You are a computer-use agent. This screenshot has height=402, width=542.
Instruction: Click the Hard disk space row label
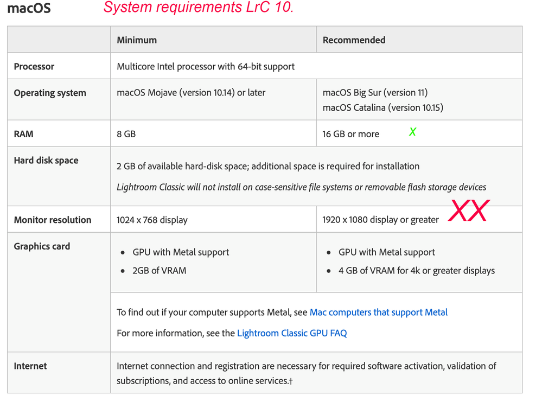(46, 161)
